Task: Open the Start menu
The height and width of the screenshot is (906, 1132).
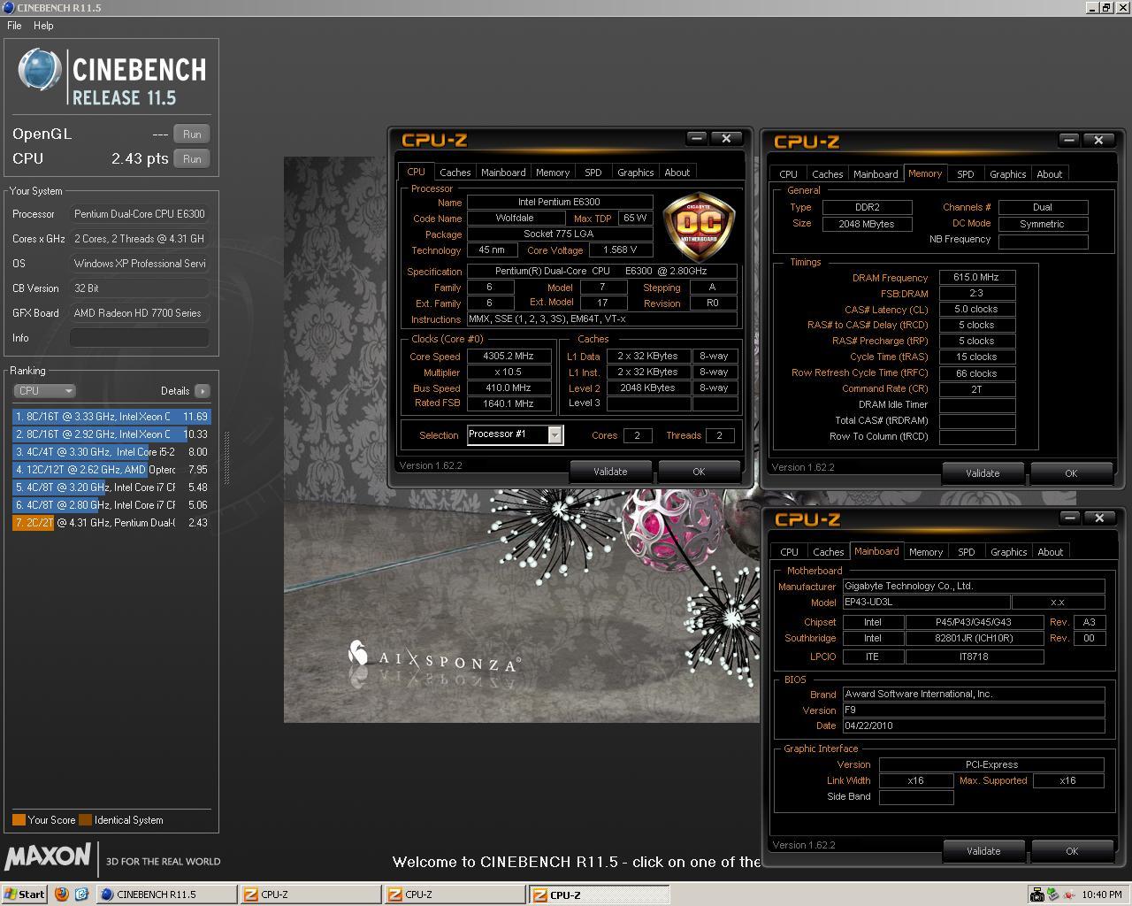Action: [x=25, y=894]
